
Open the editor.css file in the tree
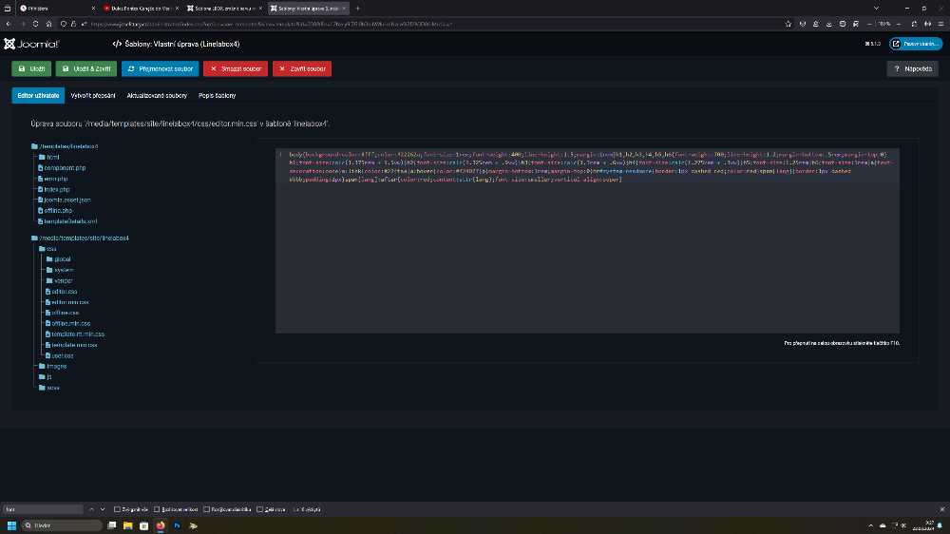pyautogui.click(x=66, y=292)
